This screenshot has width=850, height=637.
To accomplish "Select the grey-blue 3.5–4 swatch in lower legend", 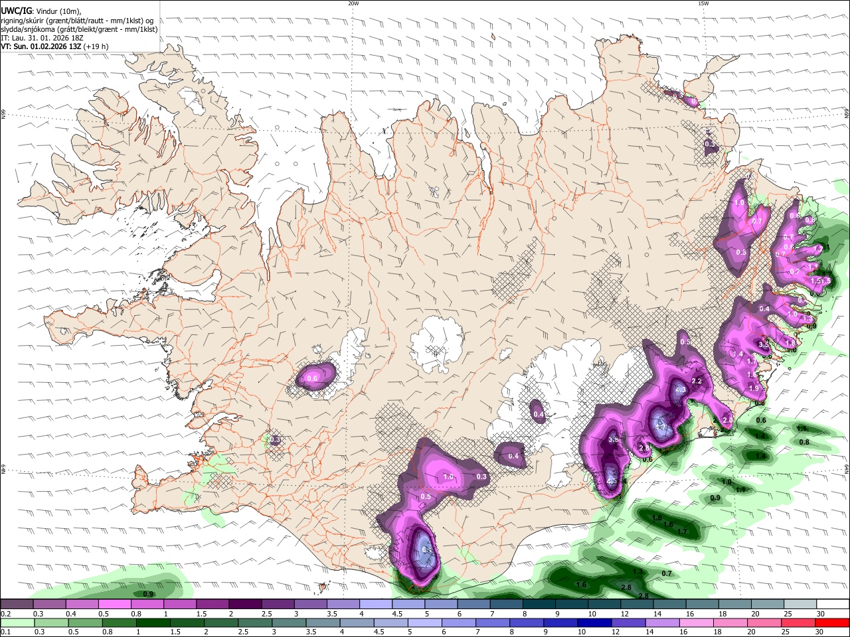I will point(323,623).
